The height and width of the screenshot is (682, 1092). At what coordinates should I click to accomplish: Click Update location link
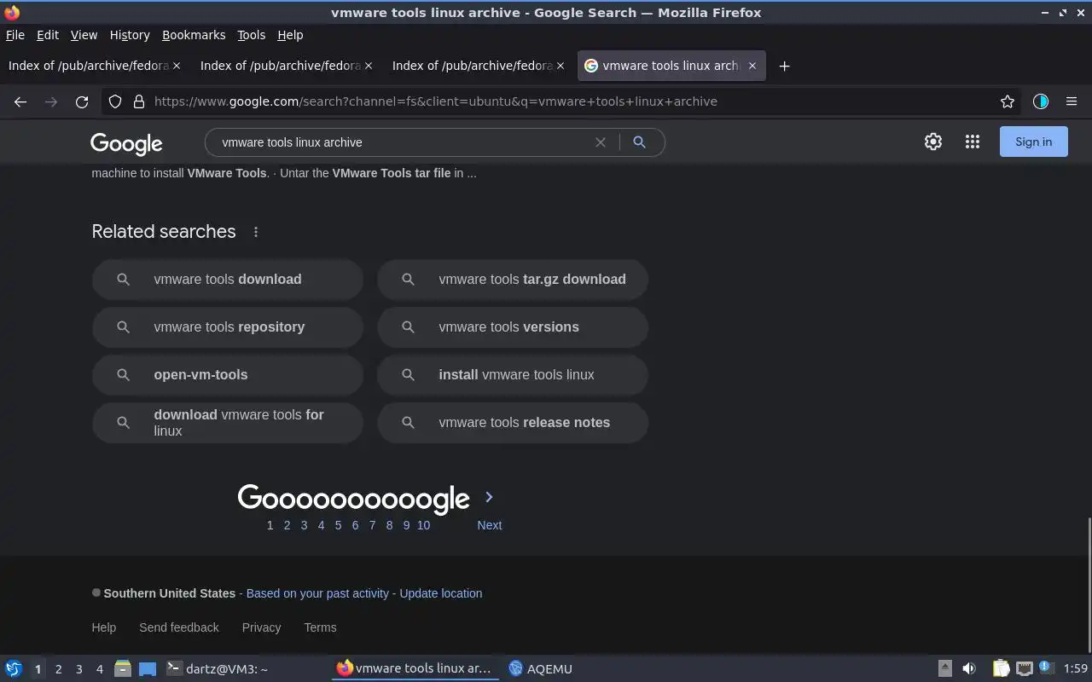pos(441,593)
